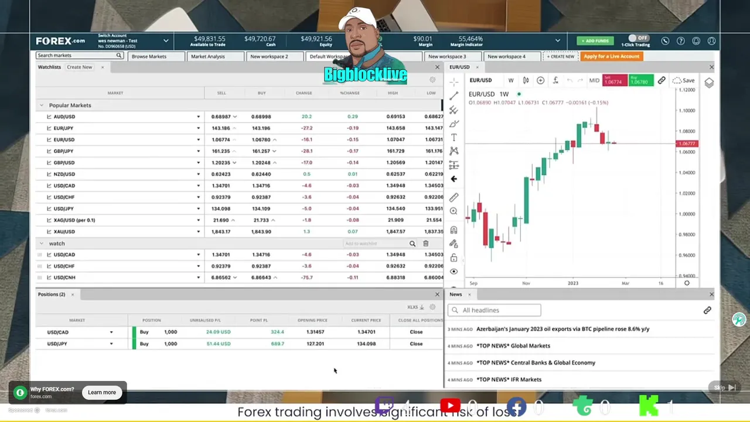Open the XAU/USD row dropdown arrow
The image size is (750, 422).
pyautogui.click(x=198, y=232)
